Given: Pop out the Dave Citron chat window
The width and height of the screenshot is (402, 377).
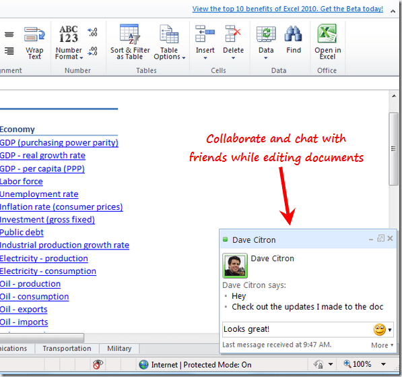Looking at the screenshot, I should (x=380, y=238).
